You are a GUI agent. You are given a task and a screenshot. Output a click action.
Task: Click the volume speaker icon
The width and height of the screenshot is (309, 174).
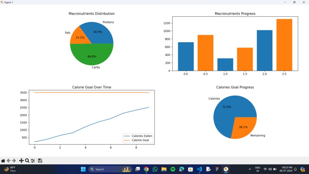pos(270,169)
